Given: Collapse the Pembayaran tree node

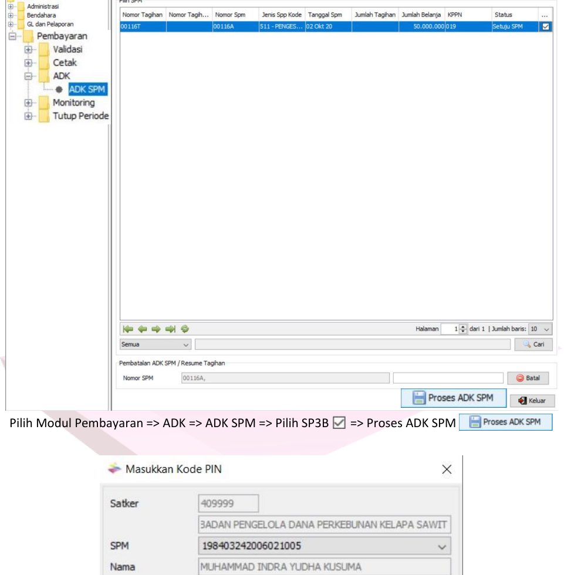Looking at the screenshot, I should pyautogui.click(x=12, y=36).
